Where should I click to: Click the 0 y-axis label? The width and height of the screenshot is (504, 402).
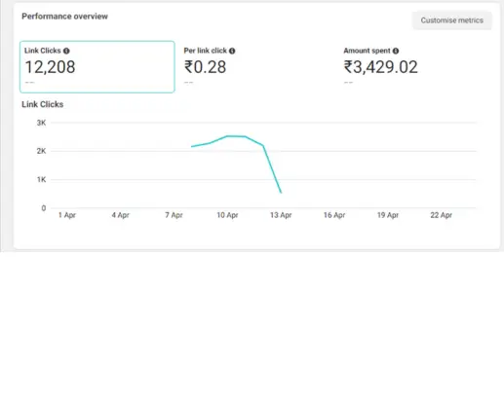pyautogui.click(x=44, y=208)
